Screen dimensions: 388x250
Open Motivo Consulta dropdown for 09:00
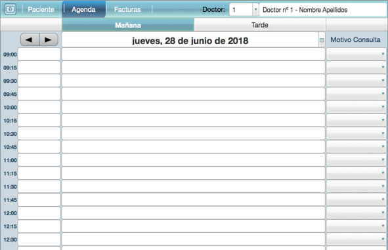(x=356, y=54)
